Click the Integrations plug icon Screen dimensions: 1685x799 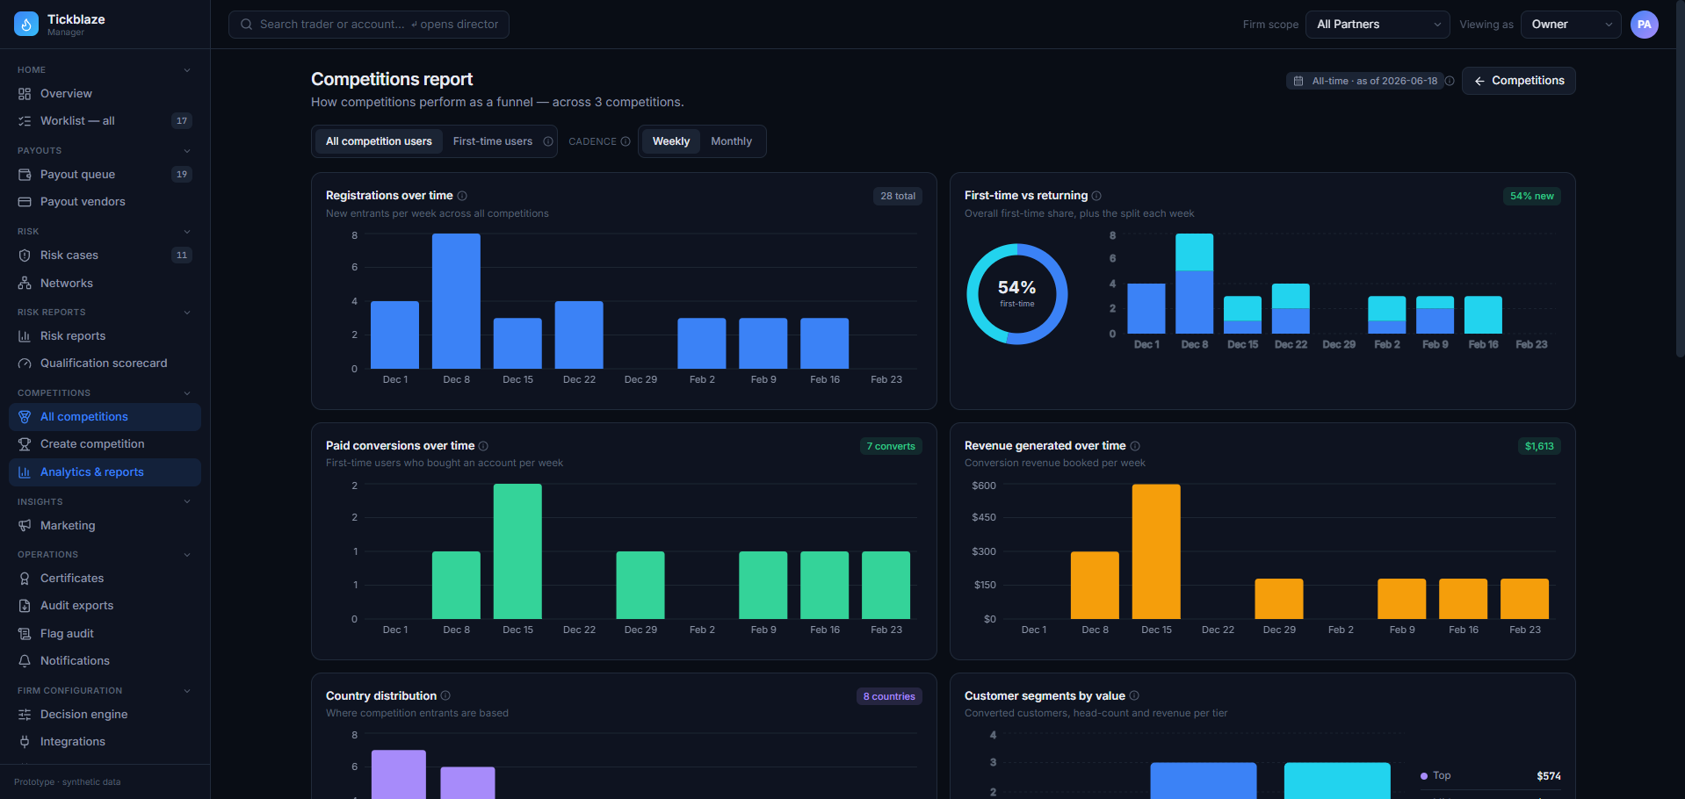tap(25, 742)
